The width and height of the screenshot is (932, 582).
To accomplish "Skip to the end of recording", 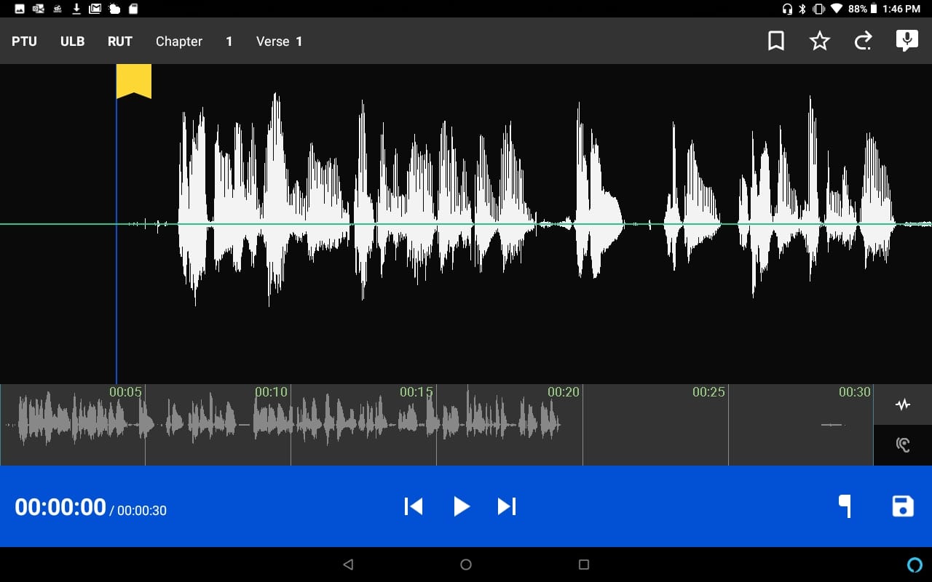I will (507, 506).
